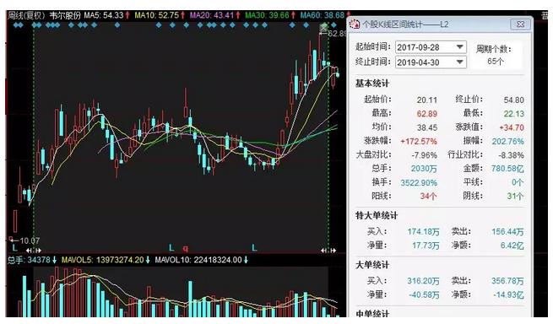
Task: Open the 起始时间 date dropdown arrow
Action: click(459, 47)
